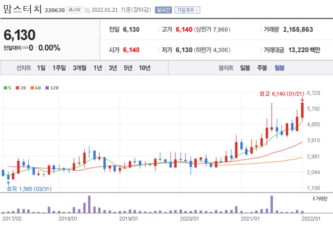Screen dimensions: 333x229
Task: Click the red 20 moving-average legend swatch
Action: (x=17, y=88)
